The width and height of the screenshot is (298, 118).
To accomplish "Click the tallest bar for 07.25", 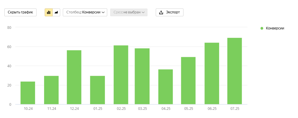I will click(x=235, y=71).
